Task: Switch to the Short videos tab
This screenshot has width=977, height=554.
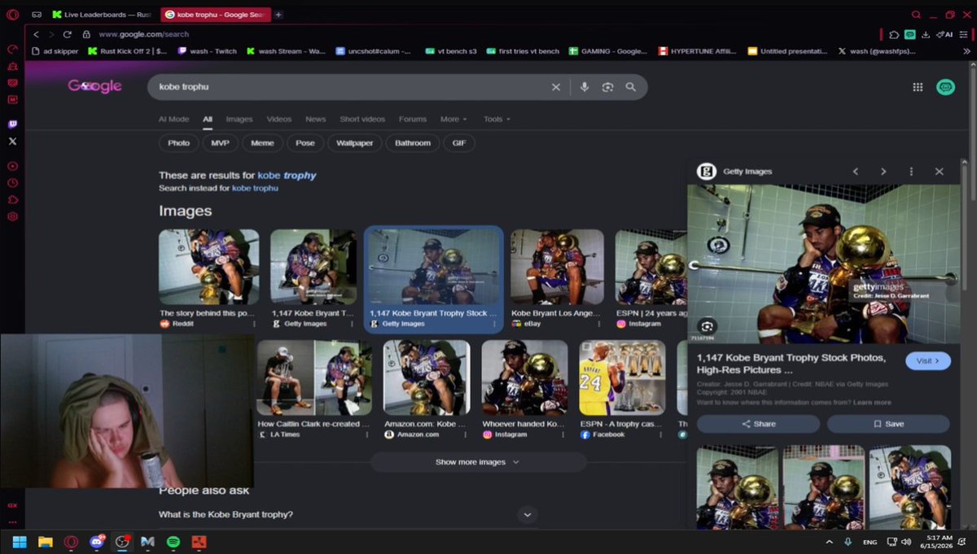Action: pos(362,119)
